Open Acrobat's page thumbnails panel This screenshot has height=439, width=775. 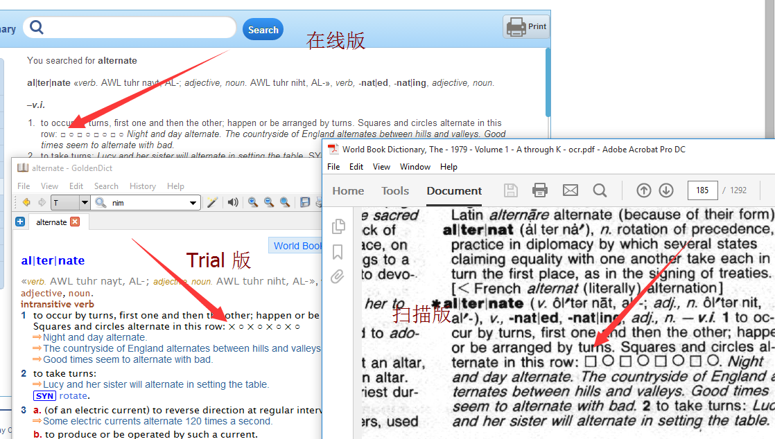click(338, 226)
